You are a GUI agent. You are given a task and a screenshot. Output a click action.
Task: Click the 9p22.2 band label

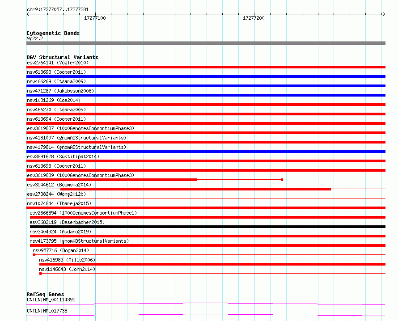click(35, 38)
